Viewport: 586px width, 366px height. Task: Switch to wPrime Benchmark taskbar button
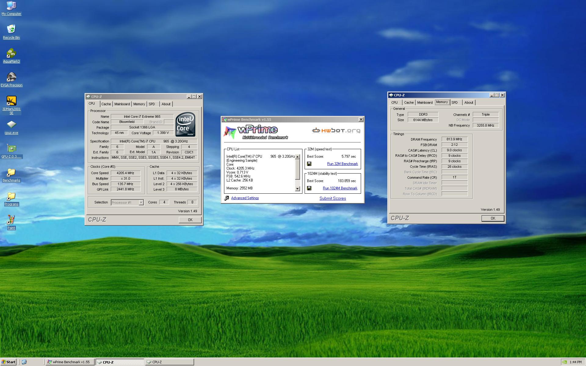click(x=70, y=362)
